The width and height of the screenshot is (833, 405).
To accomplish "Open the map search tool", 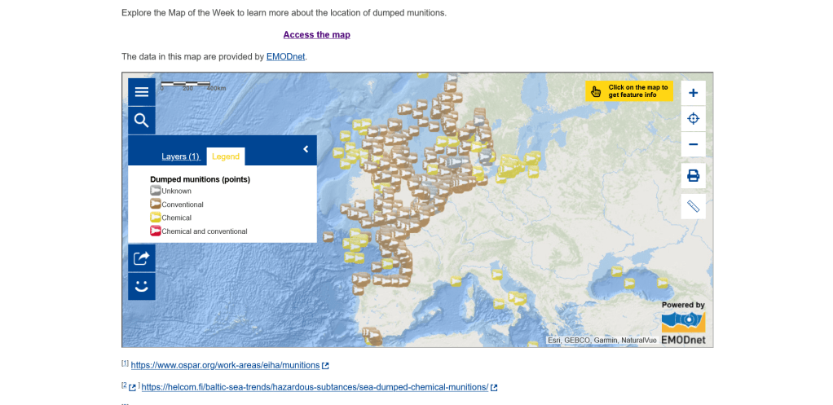I will click(x=141, y=121).
